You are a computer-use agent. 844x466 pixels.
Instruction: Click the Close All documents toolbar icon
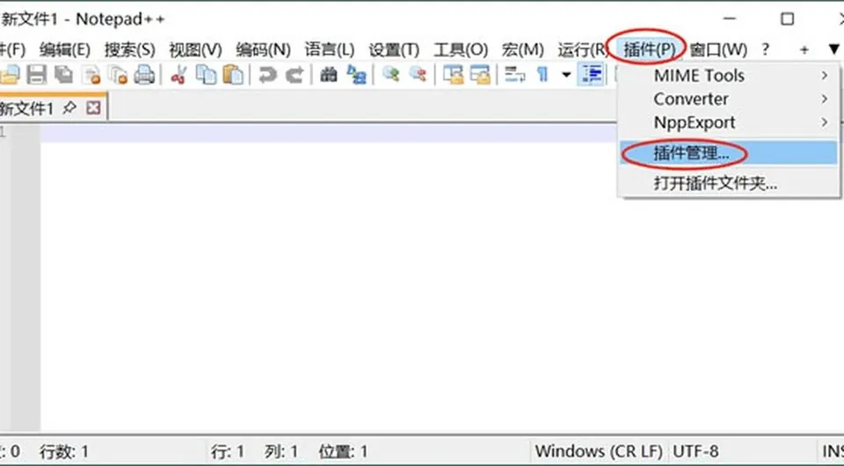[x=117, y=75]
